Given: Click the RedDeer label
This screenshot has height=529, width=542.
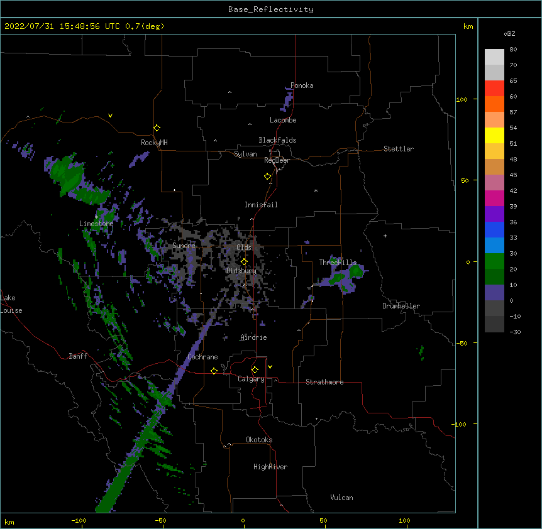Looking at the screenshot, I should (x=277, y=160).
